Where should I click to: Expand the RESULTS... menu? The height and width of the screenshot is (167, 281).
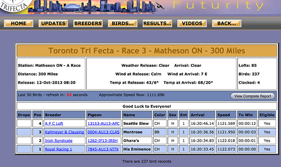click(x=157, y=24)
